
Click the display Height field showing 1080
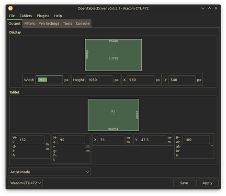click(x=99, y=80)
